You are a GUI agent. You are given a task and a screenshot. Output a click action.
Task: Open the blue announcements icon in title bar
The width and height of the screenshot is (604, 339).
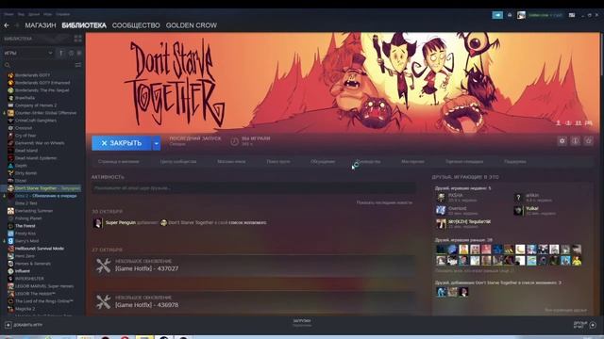(x=497, y=15)
